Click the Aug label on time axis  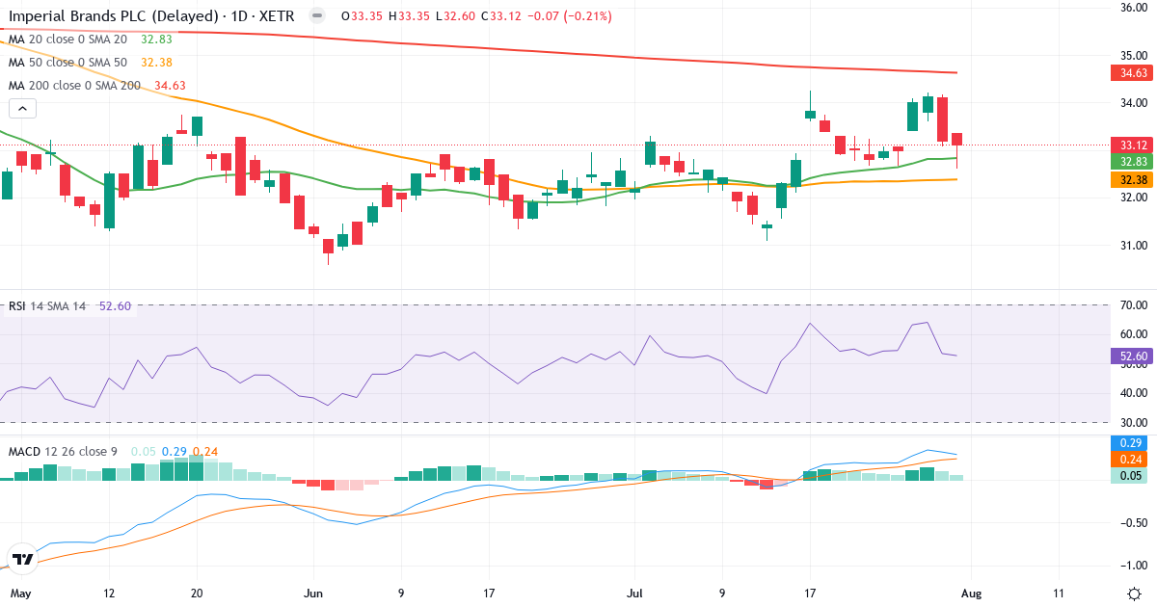coord(971,593)
